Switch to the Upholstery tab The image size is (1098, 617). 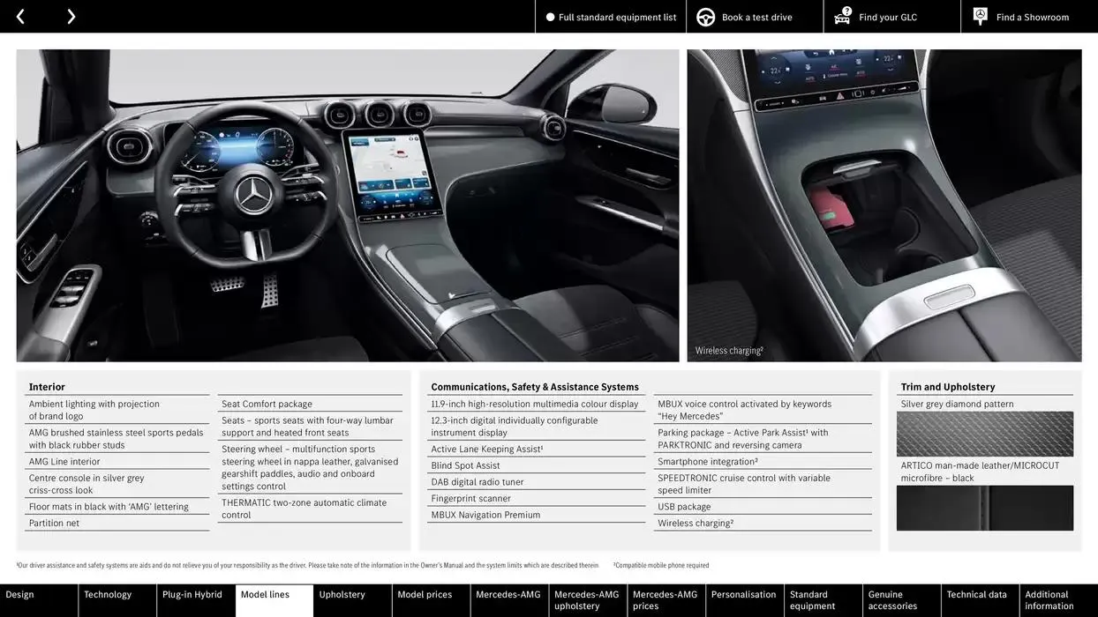(343, 594)
